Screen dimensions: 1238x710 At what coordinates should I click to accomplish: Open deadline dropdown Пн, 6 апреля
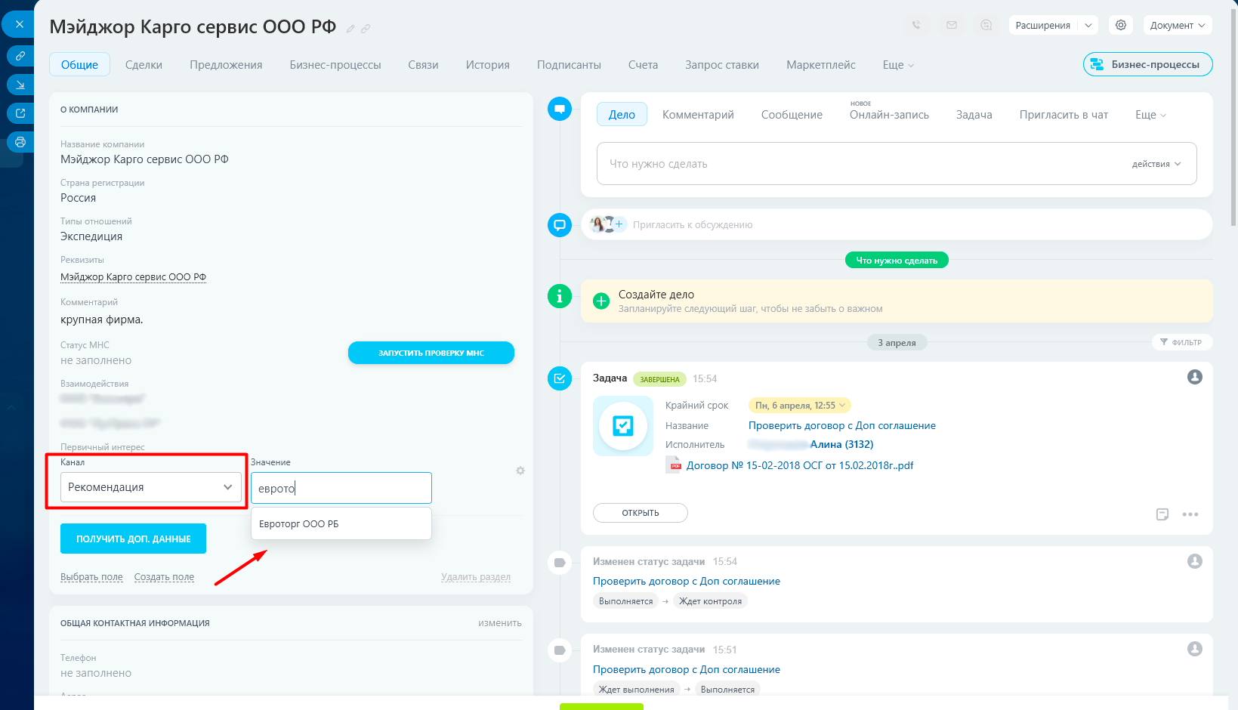click(800, 406)
